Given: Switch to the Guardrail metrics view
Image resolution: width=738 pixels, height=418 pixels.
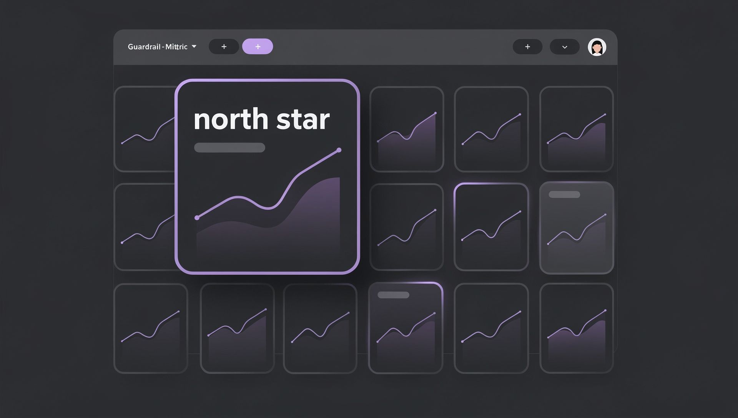Looking at the screenshot, I should pos(158,46).
